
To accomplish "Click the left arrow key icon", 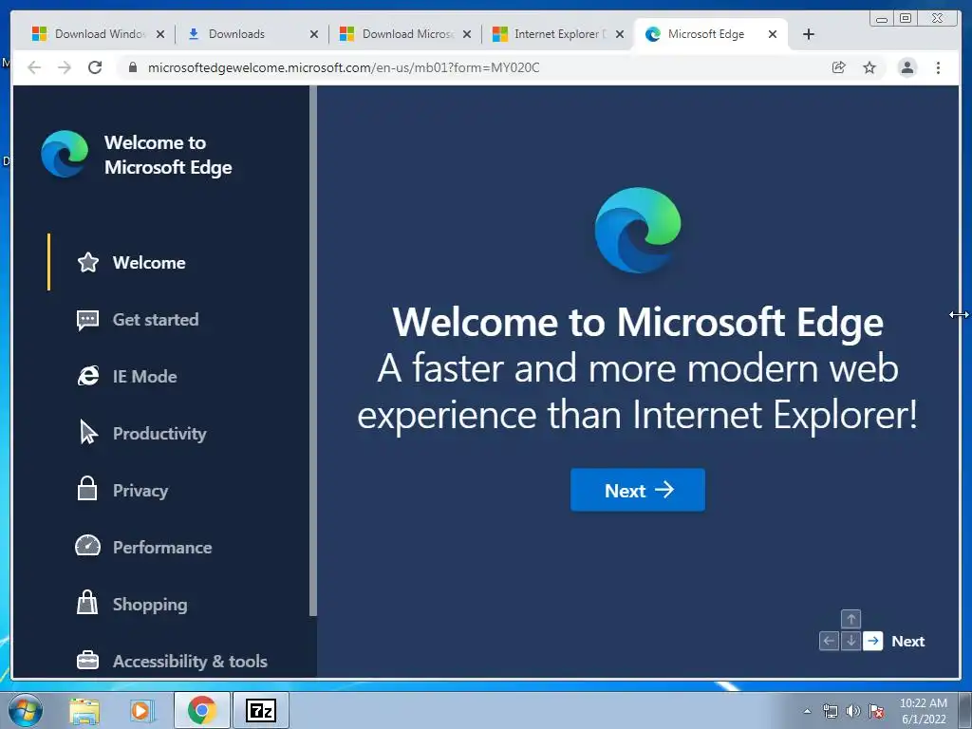I will point(829,641).
